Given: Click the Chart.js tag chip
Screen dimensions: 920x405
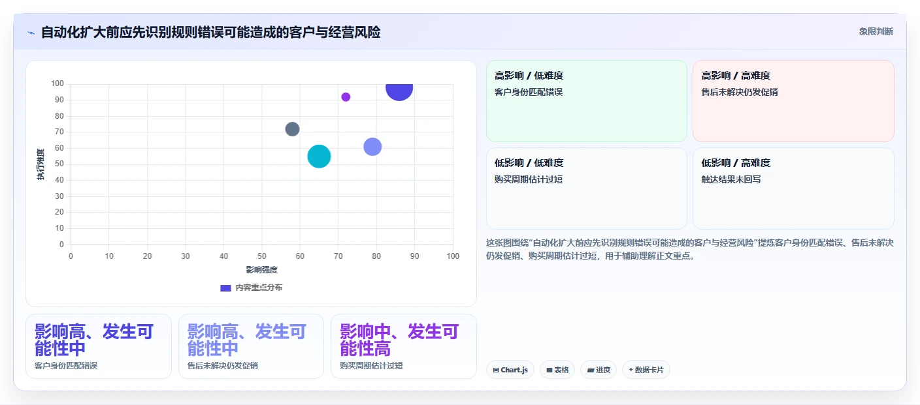Looking at the screenshot, I should 510,370.
